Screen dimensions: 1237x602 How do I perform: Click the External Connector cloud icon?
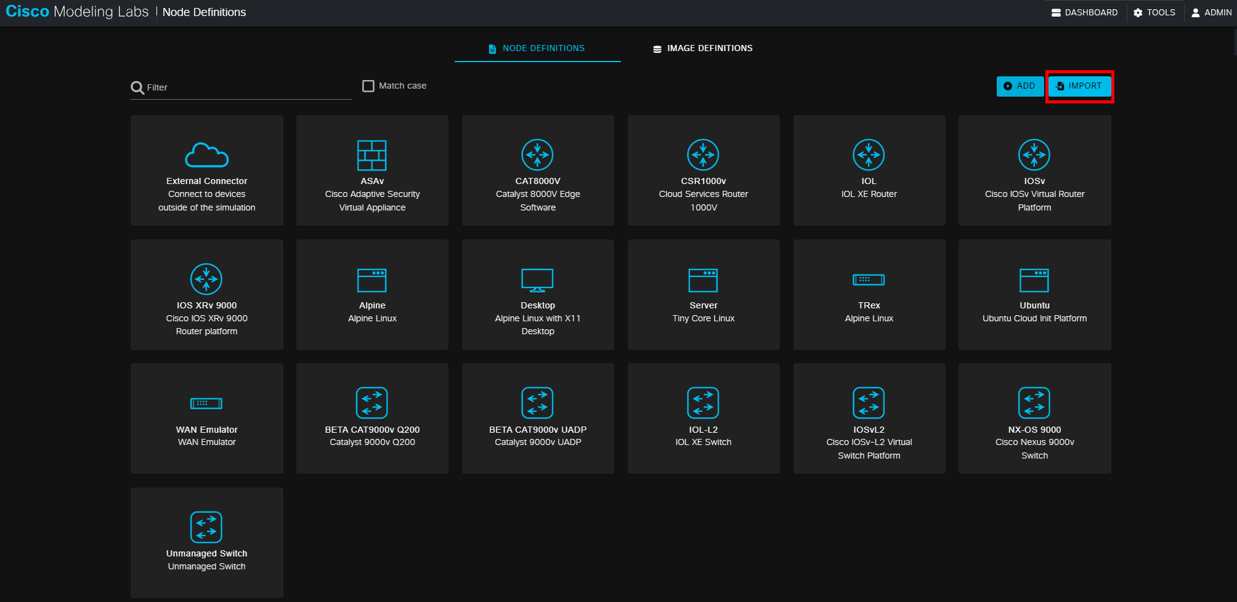point(207,155)
